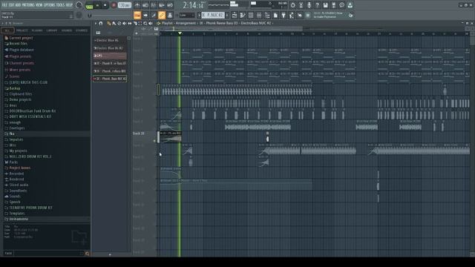Click the playhead marker on timeline ruler

pos(180,33)
